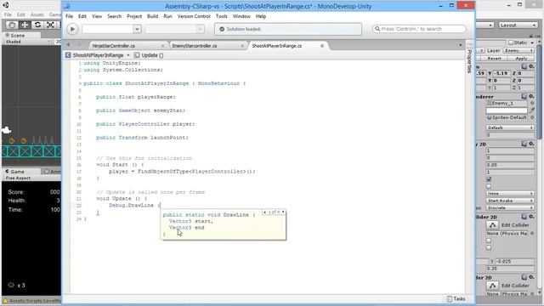Image resolution: width=544 pixels, height=306 pixels.
Task: Open first Collider 2D gear menu
Action: tap(531, 217)
